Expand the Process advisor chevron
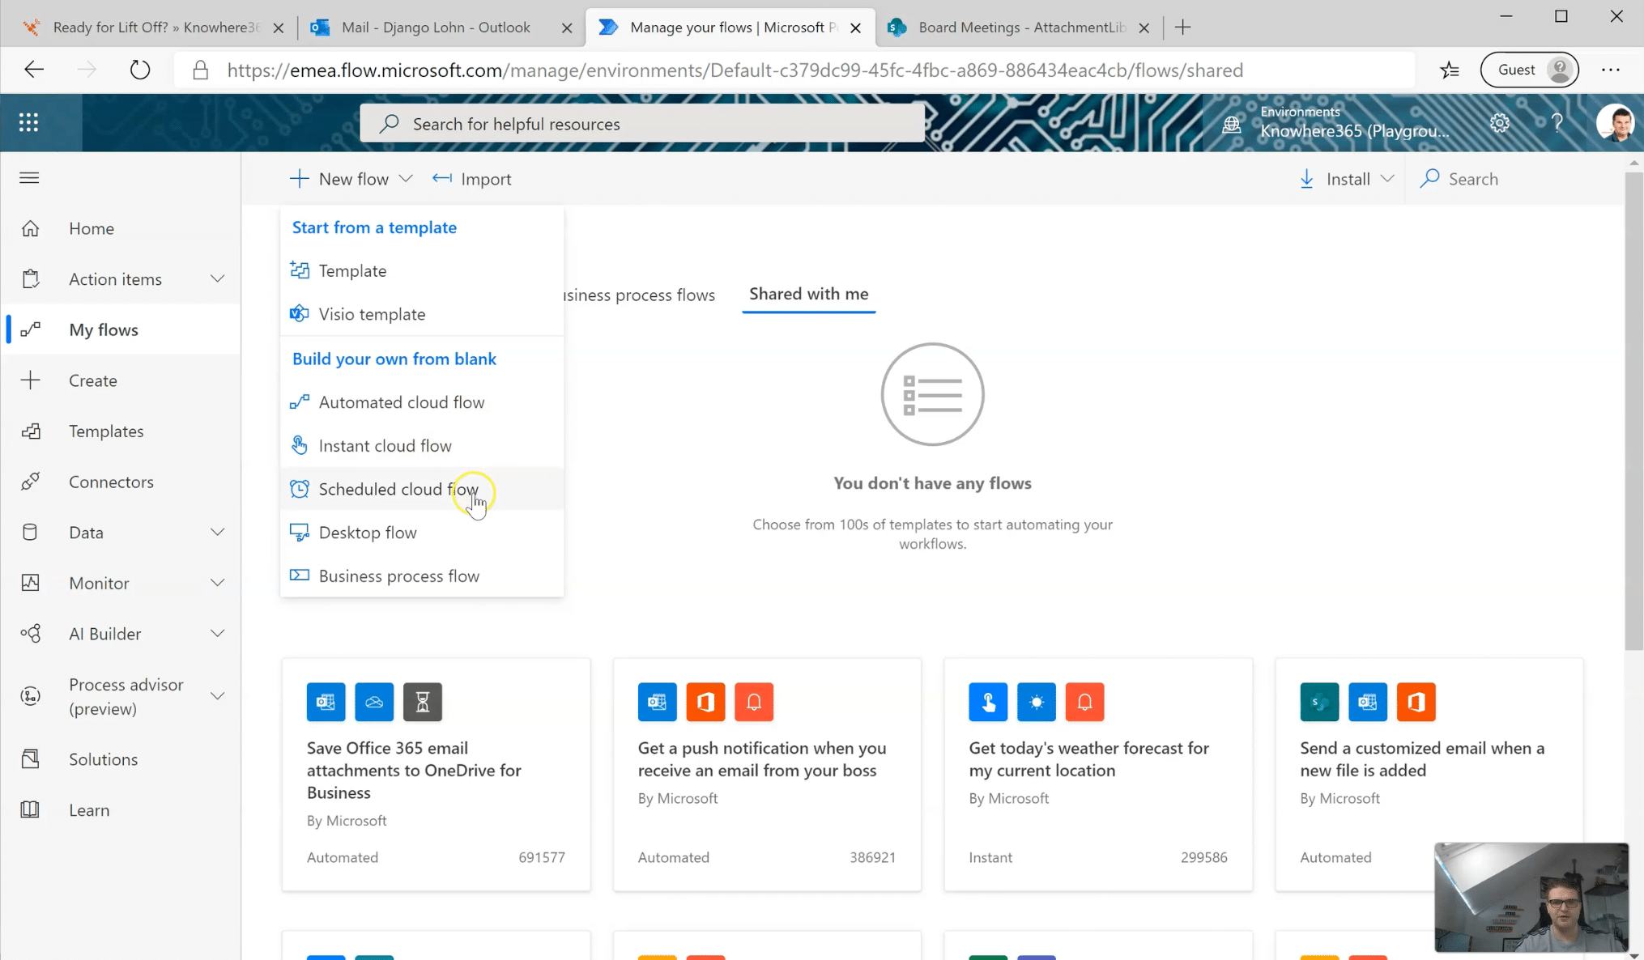 217,696
